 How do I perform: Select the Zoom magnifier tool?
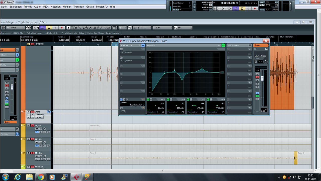point(87,28)
